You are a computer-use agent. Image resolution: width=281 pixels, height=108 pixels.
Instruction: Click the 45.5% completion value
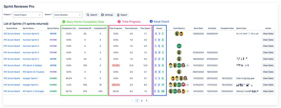tap(69, 78)
